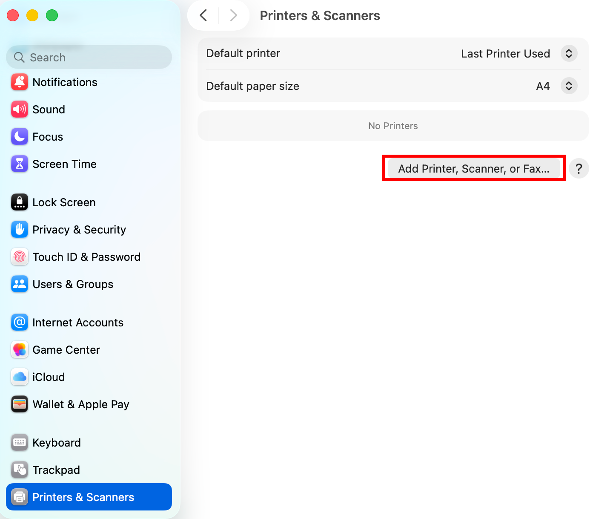
Task: Open the Screen Time hourglass icon
Action: click(20, 164)
